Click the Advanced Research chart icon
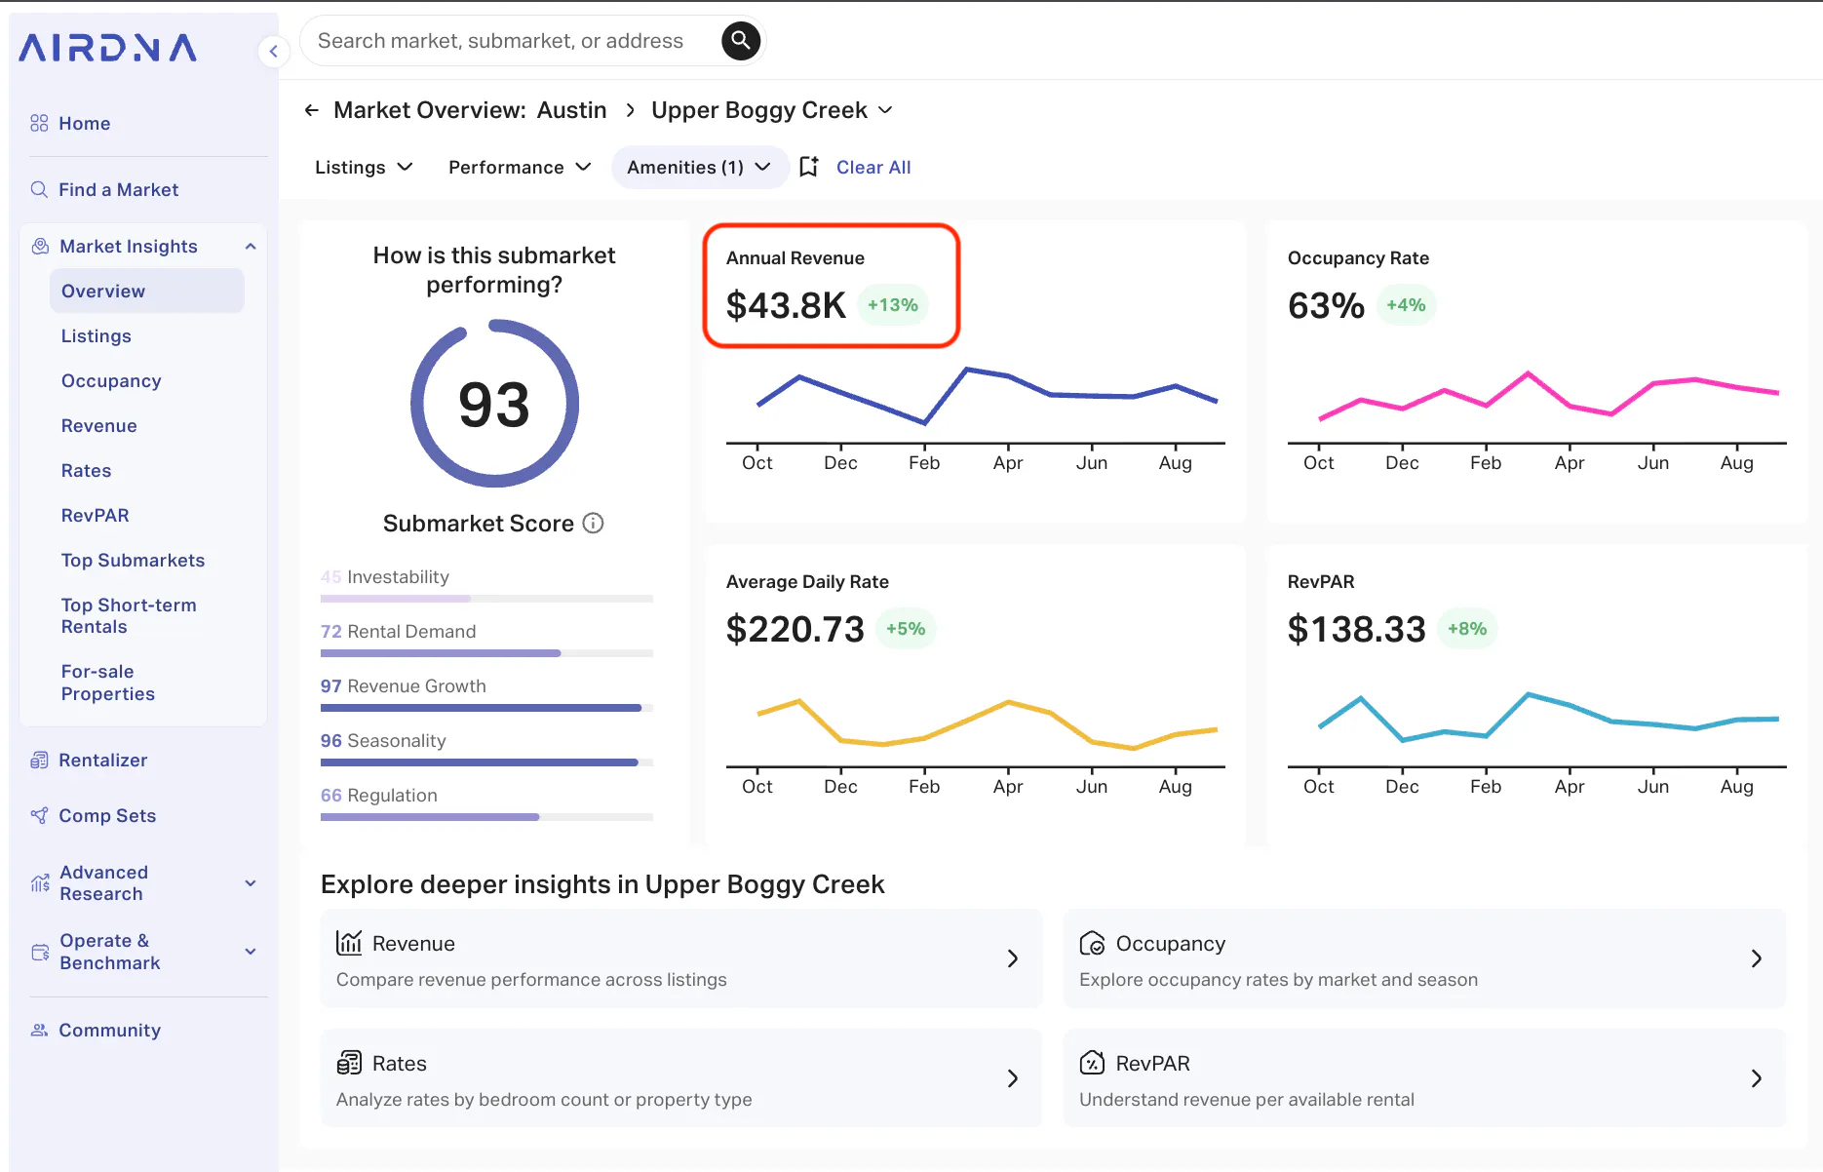This screenshot has height=1172, width=1823. pos(40,882)
